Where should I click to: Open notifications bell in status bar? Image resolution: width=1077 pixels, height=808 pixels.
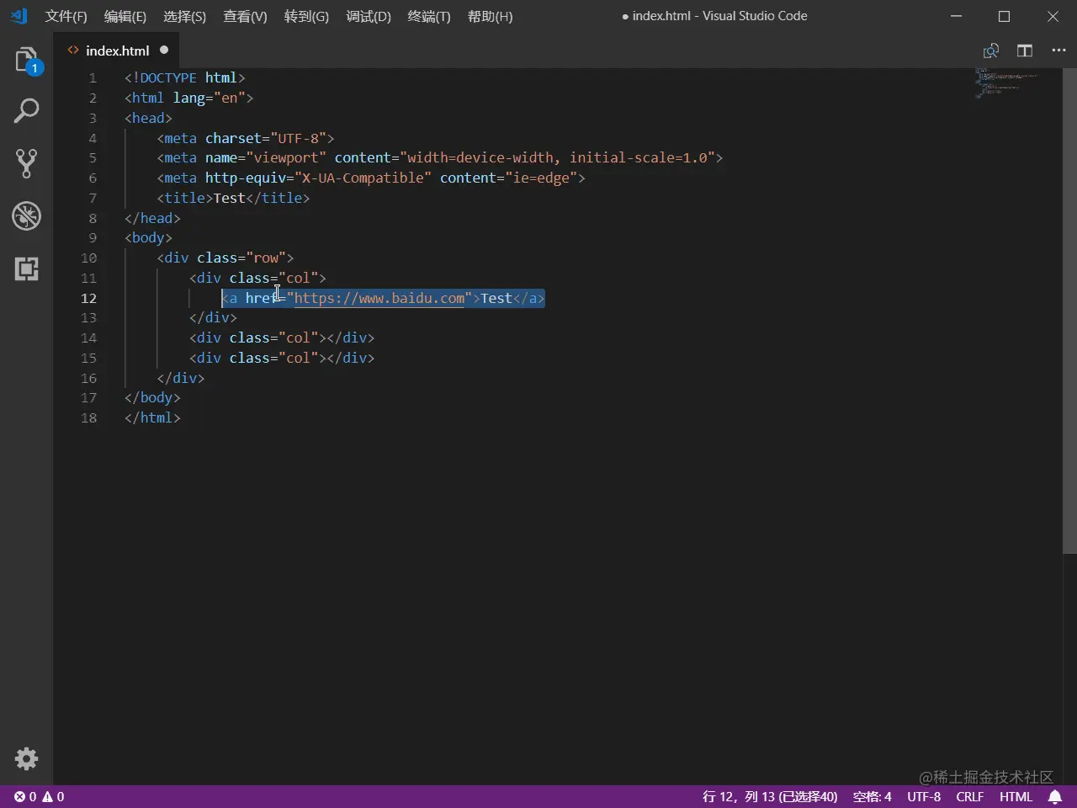(1055, 796)
